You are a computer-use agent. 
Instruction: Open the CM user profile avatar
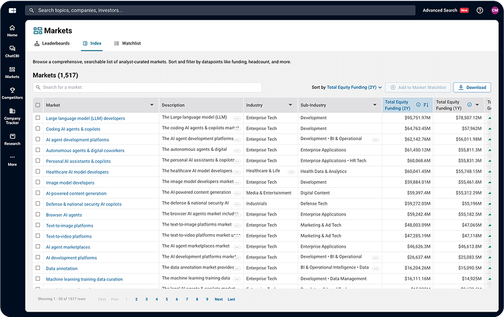coord(495,10)
